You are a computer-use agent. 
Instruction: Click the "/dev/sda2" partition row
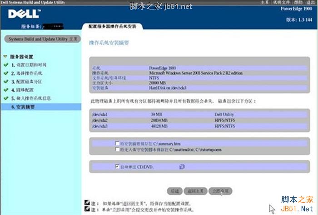coord(199,120)
